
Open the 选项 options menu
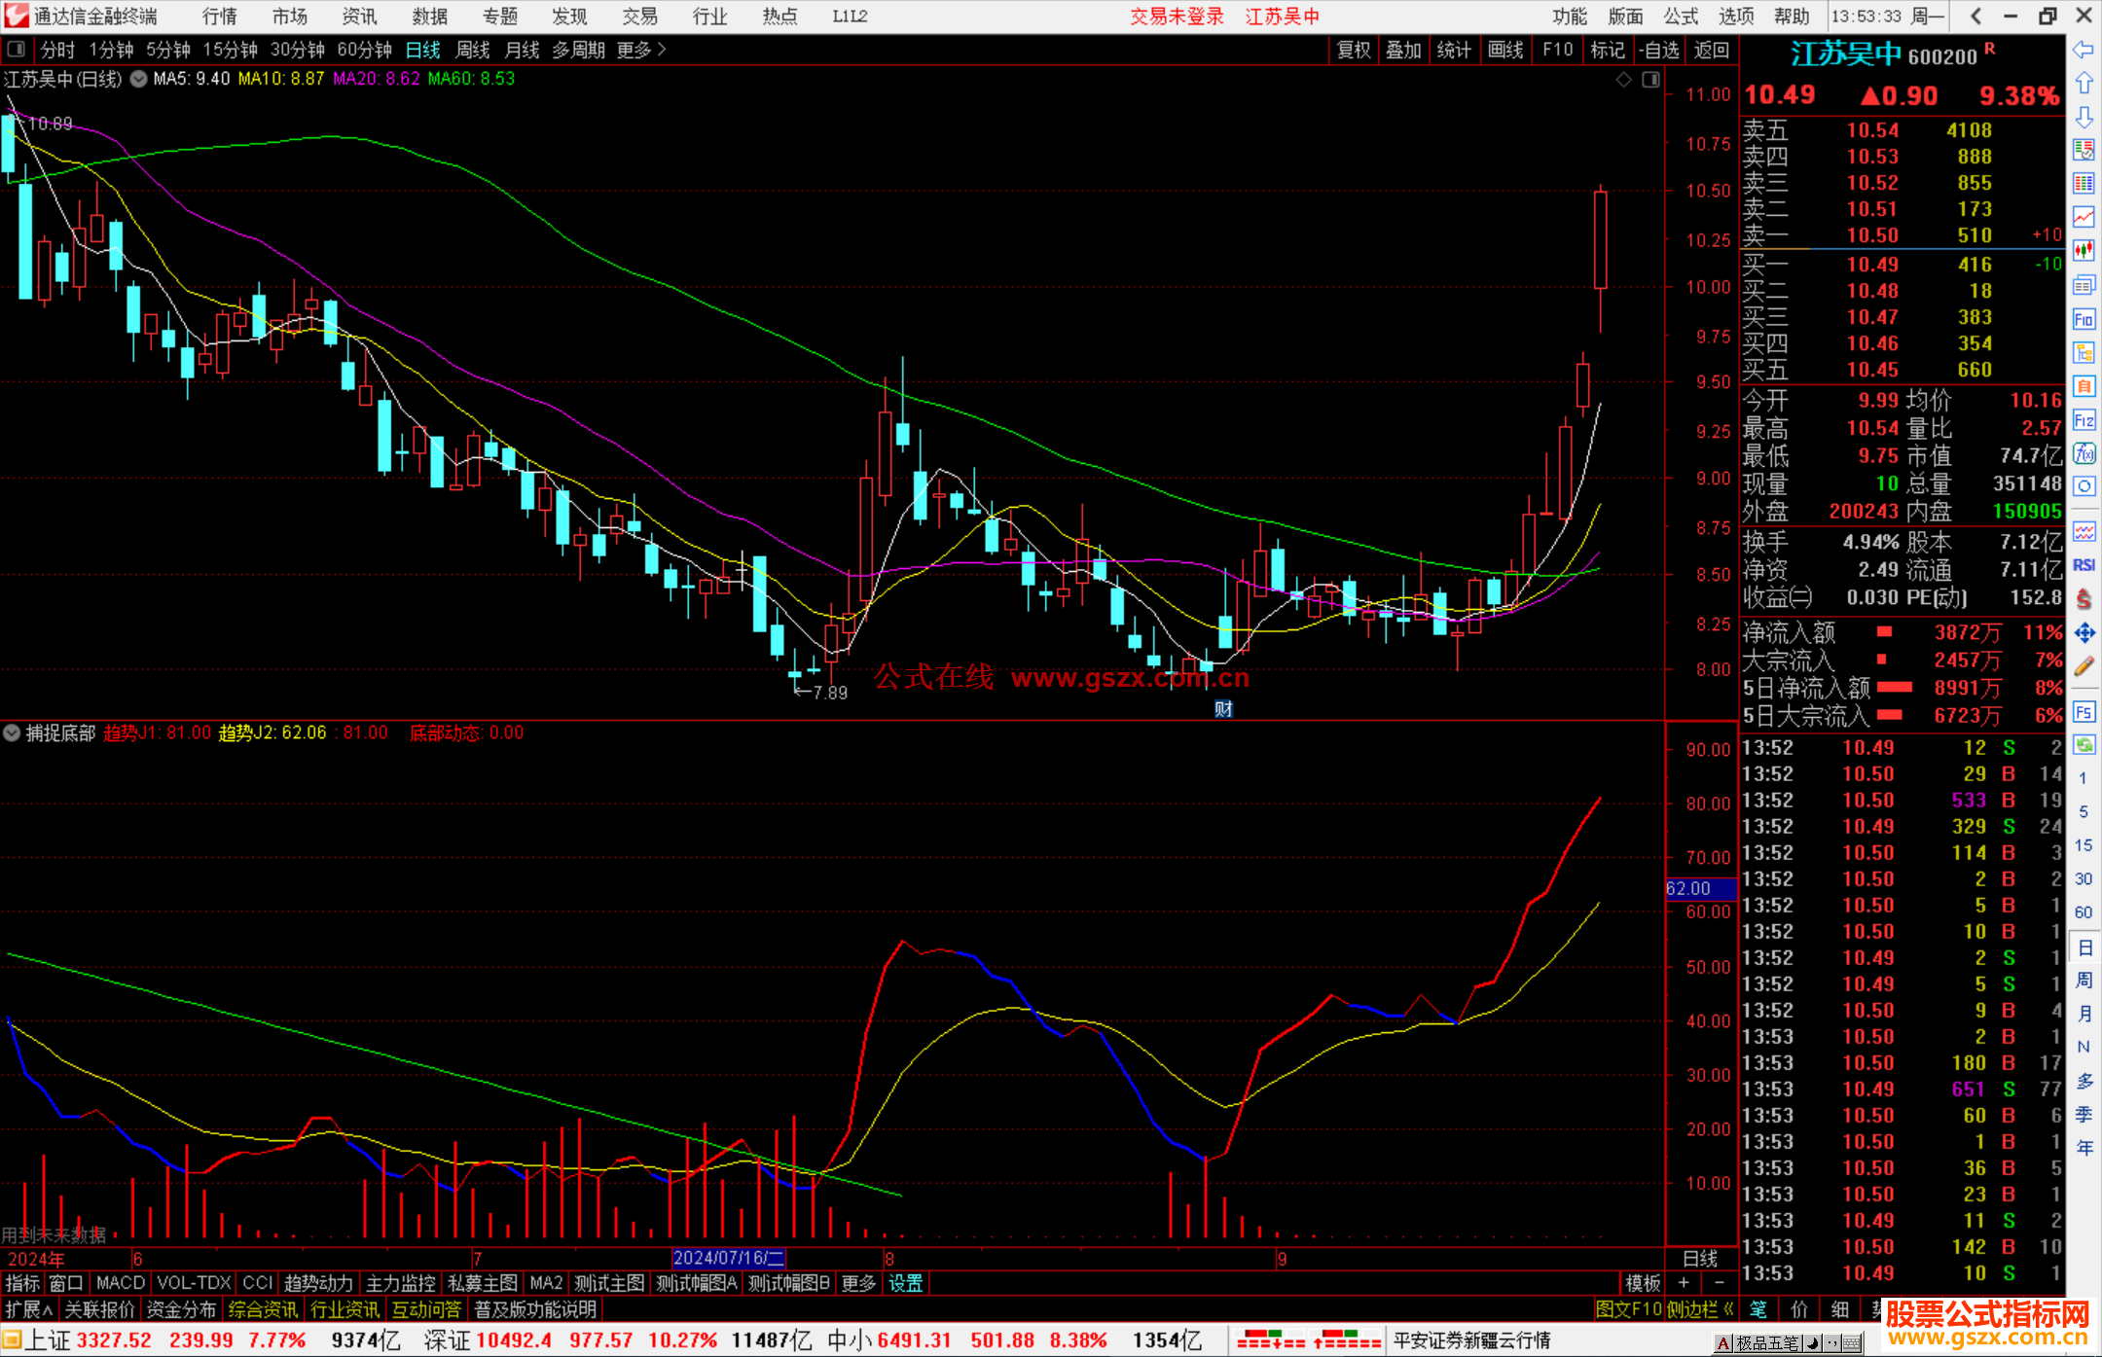pyautogui.click(x=1736, y=16)
